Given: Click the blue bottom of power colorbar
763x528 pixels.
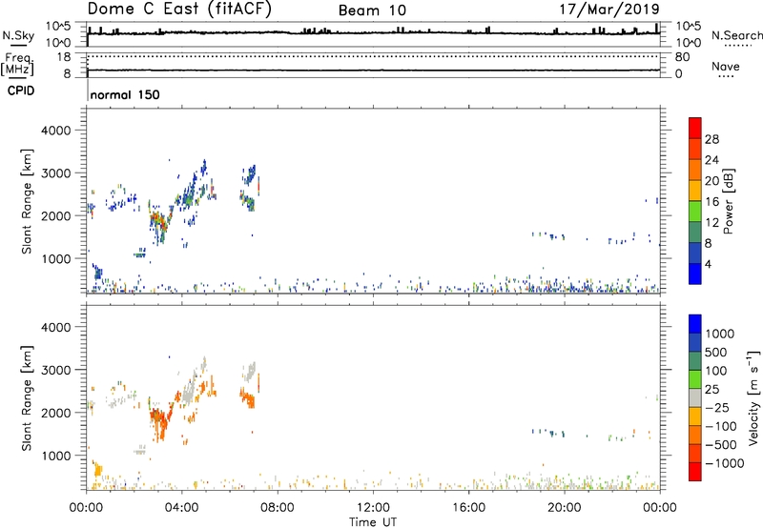Looking at the screenshot, I should click(695, 274).
